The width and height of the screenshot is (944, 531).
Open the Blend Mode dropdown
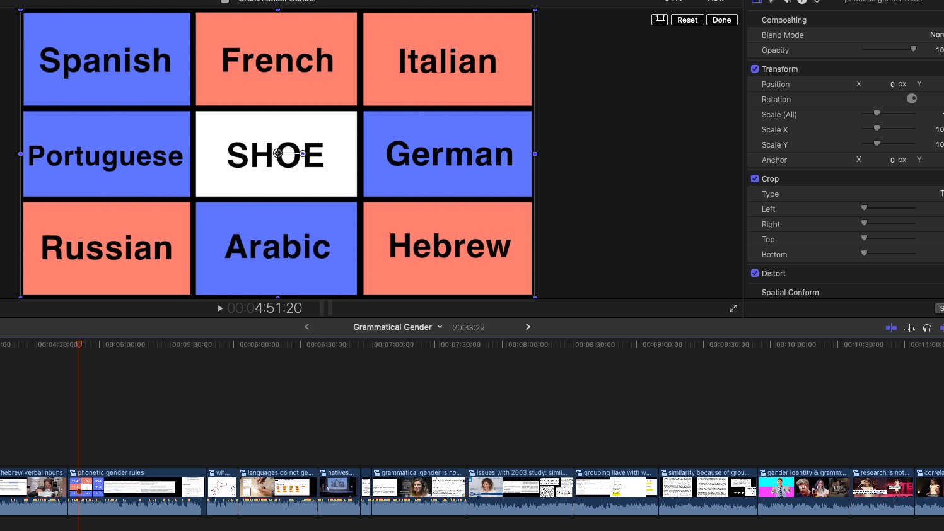pos(936,35)
